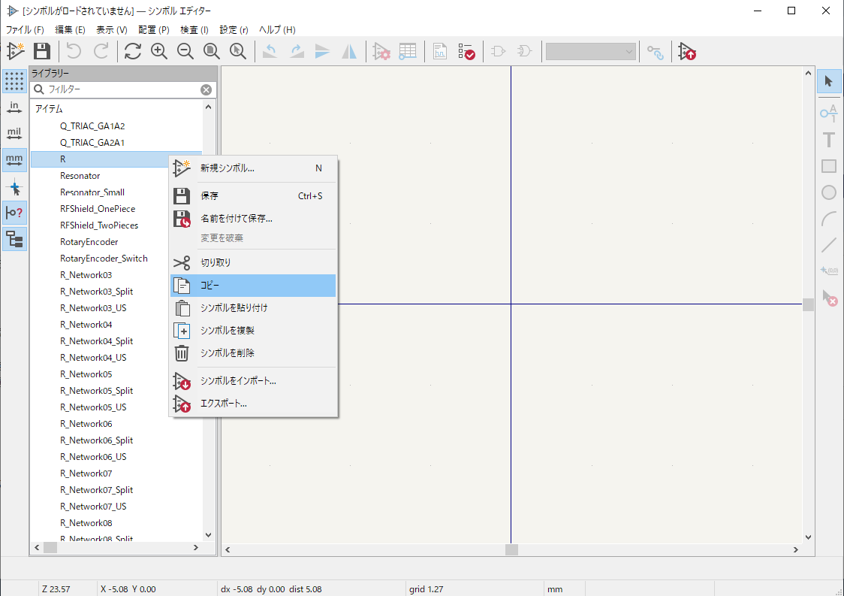This screenshot has height=596, width=844.
Task: Select the pin tool in the right toolbar
Action: [x=828, y=113]
